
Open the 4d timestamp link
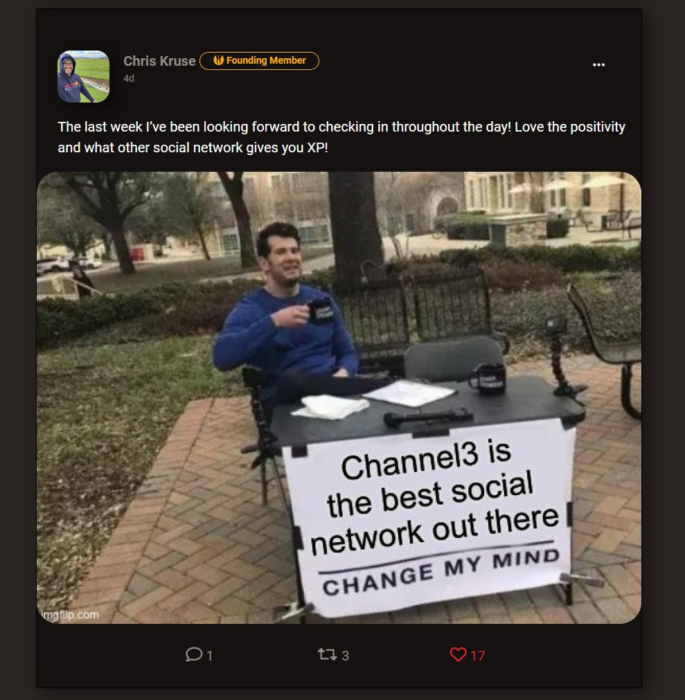point(129,78)
